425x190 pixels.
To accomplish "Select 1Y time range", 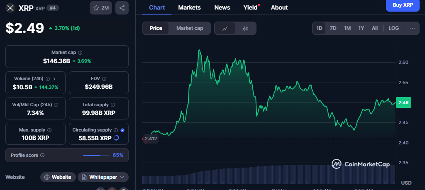I will coord(361,28).
